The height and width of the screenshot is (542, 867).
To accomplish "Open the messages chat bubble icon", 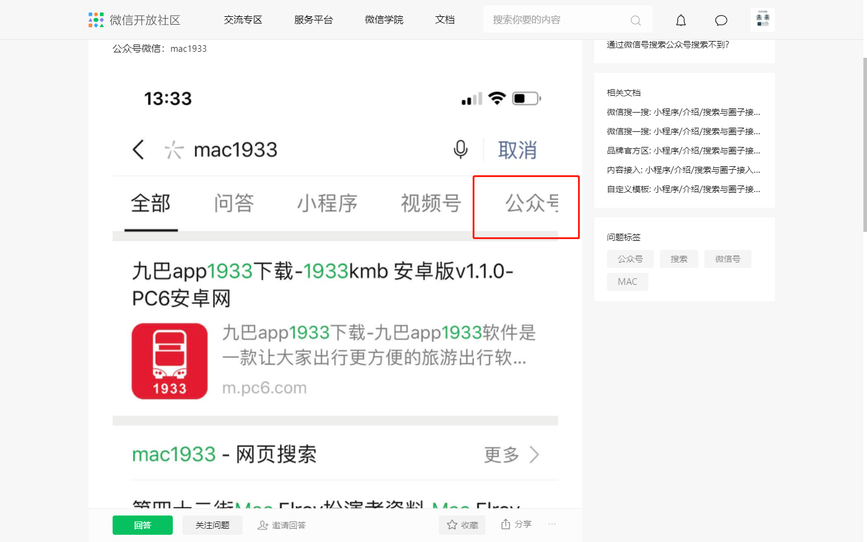I will click(721, 20).
